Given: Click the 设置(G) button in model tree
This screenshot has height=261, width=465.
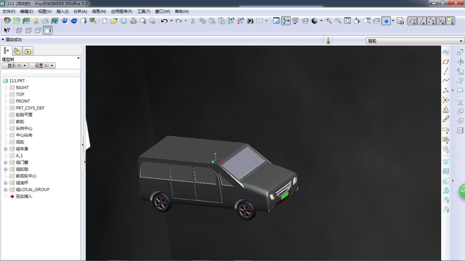Looking at the screenshot, I should 42,66.
